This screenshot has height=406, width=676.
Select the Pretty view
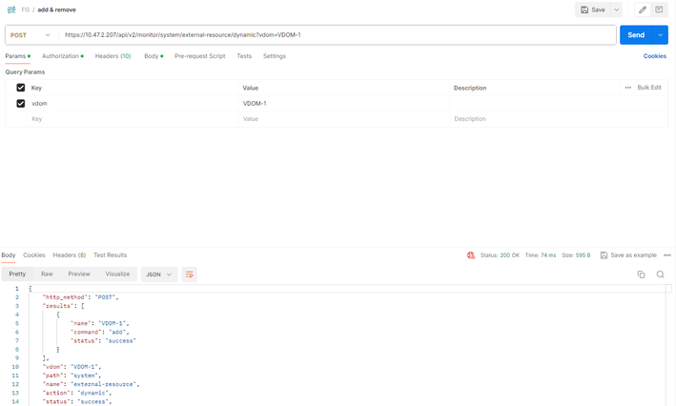18,274
